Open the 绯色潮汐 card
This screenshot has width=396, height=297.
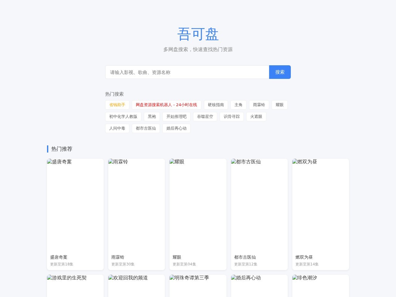(x=321, y=286)
